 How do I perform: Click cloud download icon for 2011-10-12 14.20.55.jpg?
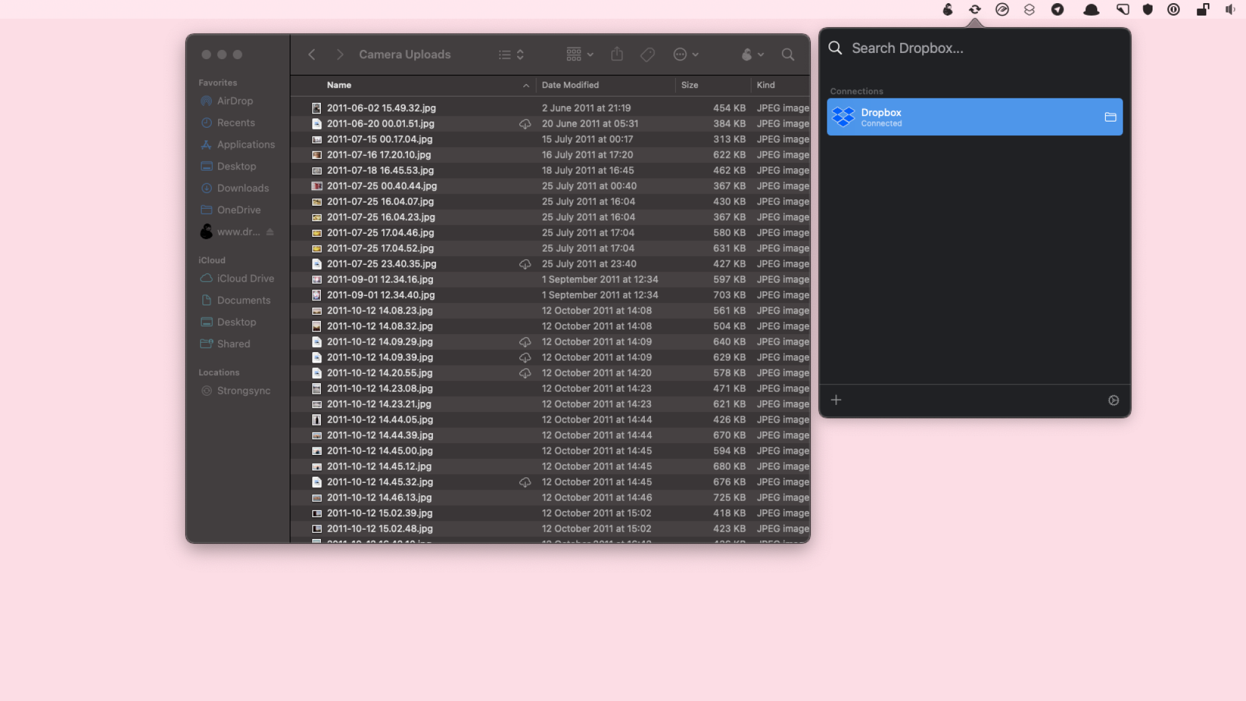(525, 373)
